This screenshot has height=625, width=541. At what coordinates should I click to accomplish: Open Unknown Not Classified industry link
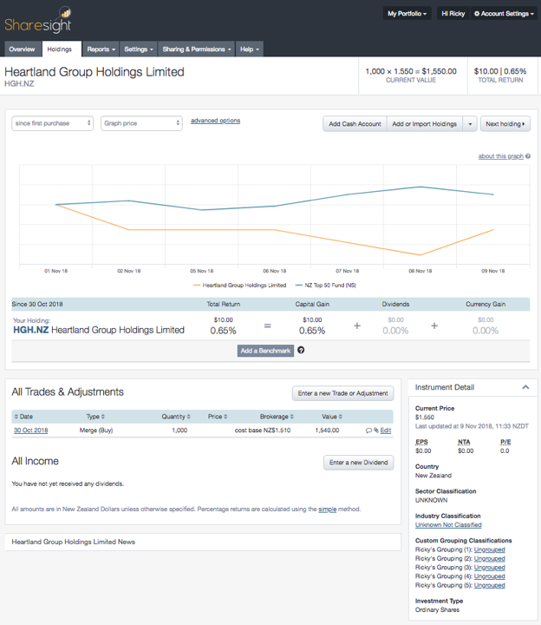click(448, 525)
